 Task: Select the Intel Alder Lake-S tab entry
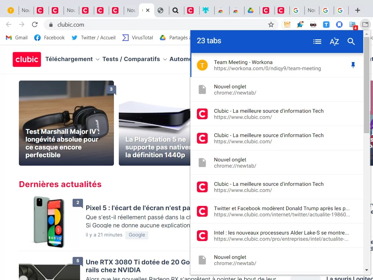277,235
